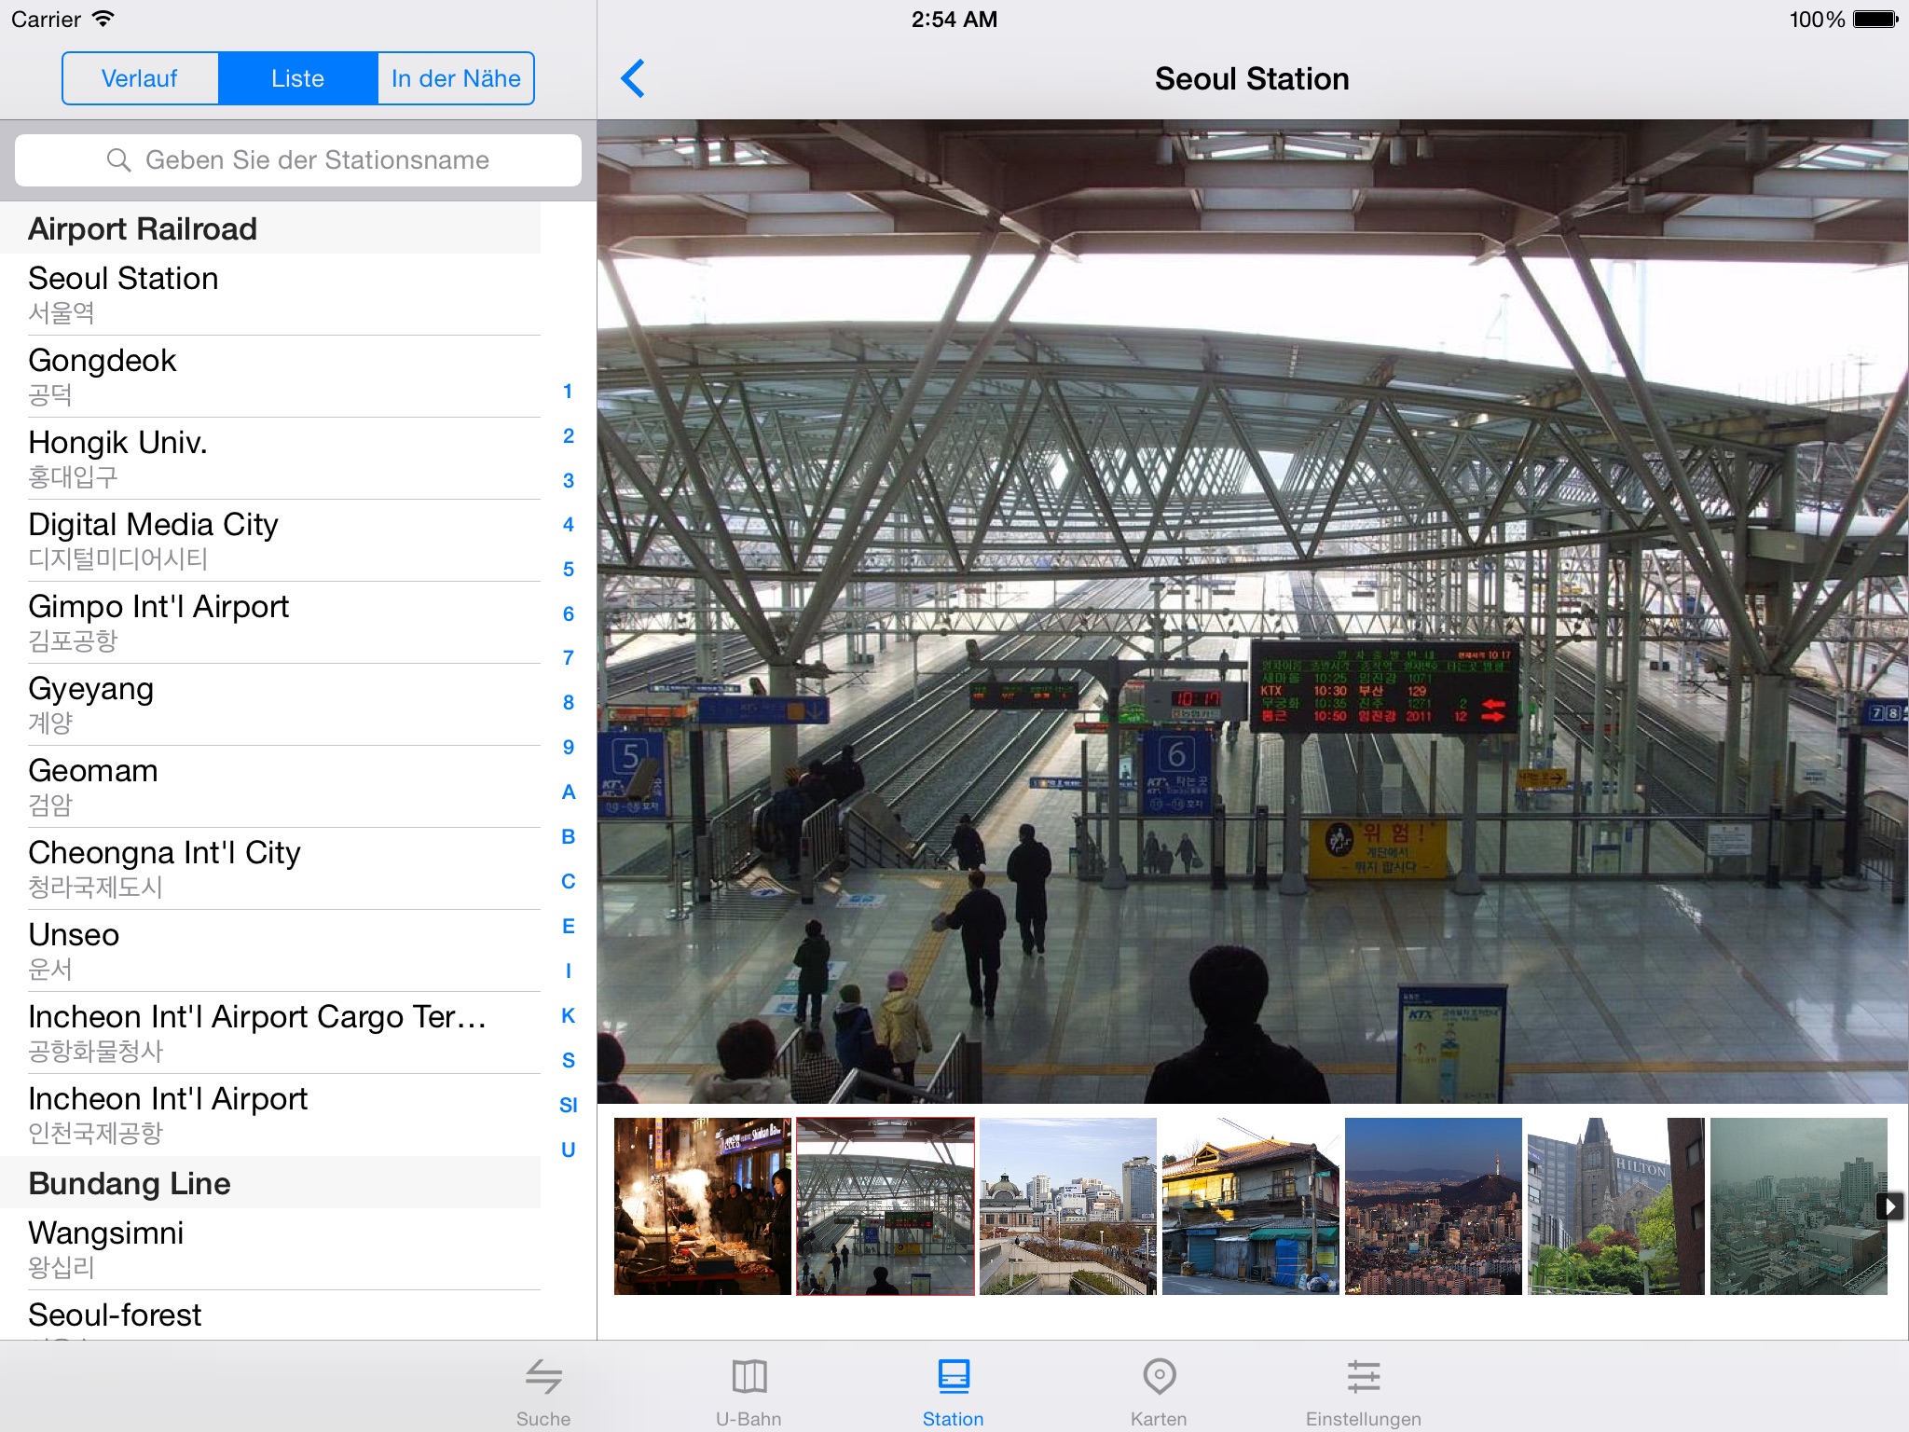Select the Station tab icon
The height and width of the screenshot is (1432, 1909).
(953, 1377)
